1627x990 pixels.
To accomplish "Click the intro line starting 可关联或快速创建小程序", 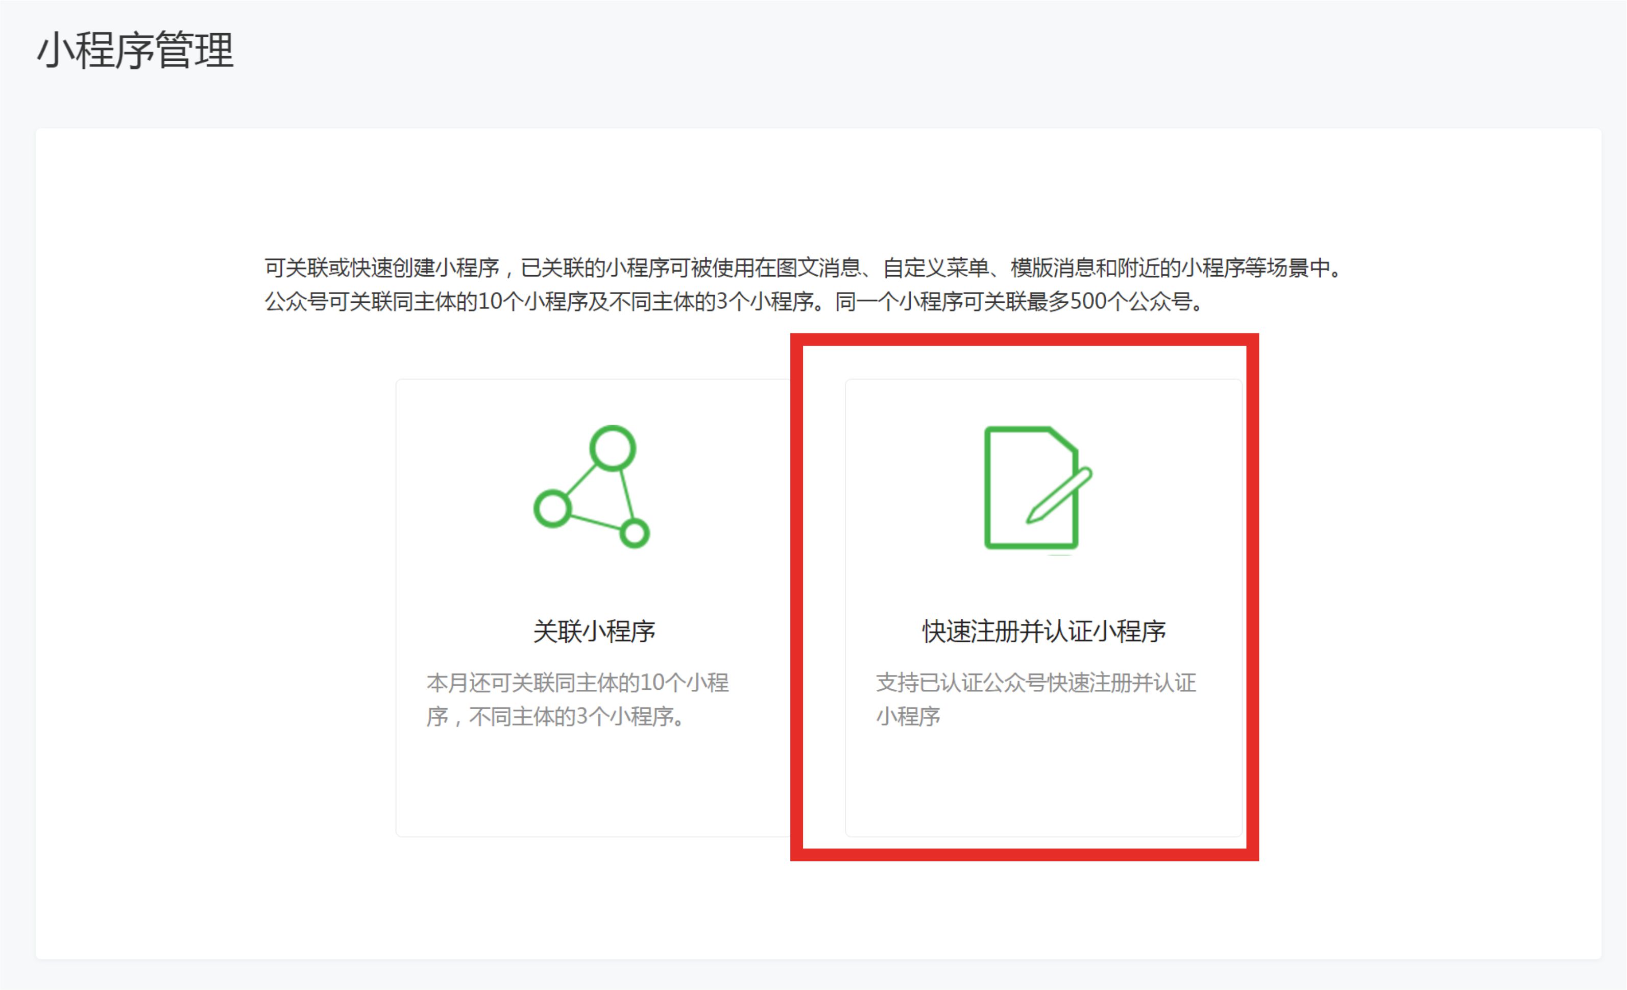I will [803, 268].
